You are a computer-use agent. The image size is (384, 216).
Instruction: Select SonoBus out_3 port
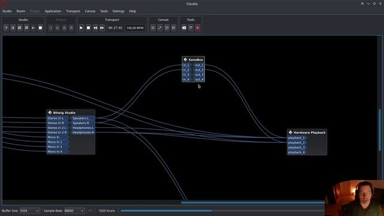click(199, 74)
